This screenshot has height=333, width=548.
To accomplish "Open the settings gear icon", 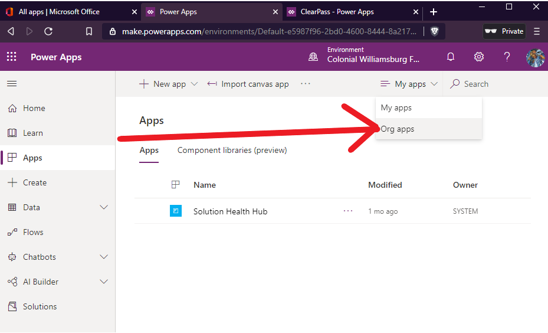I will pos(479,57).
